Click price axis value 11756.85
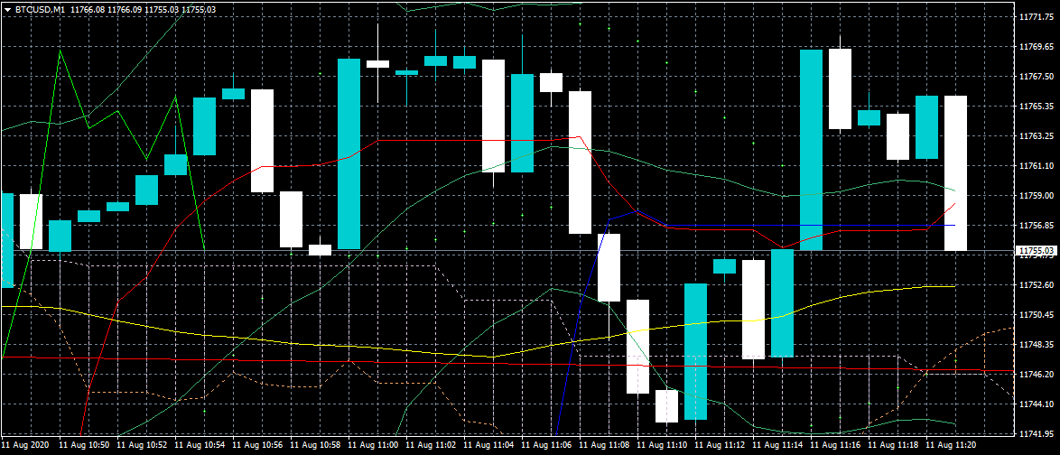 tap(1035, 225)
